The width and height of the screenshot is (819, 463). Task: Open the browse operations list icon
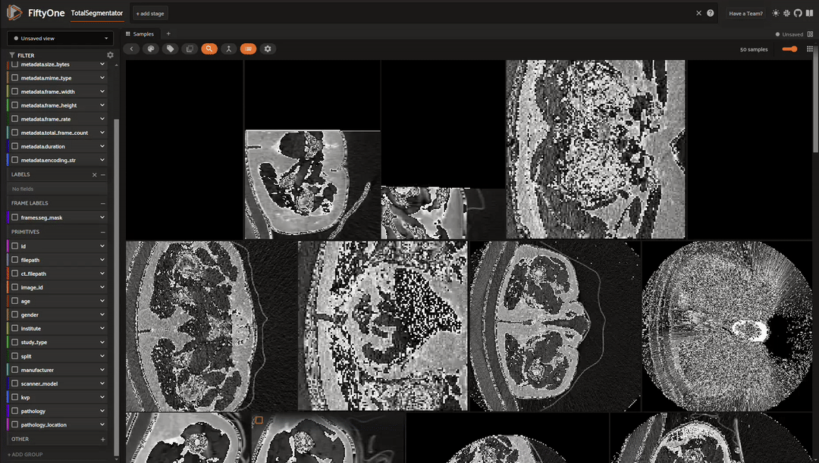(248, 48)
